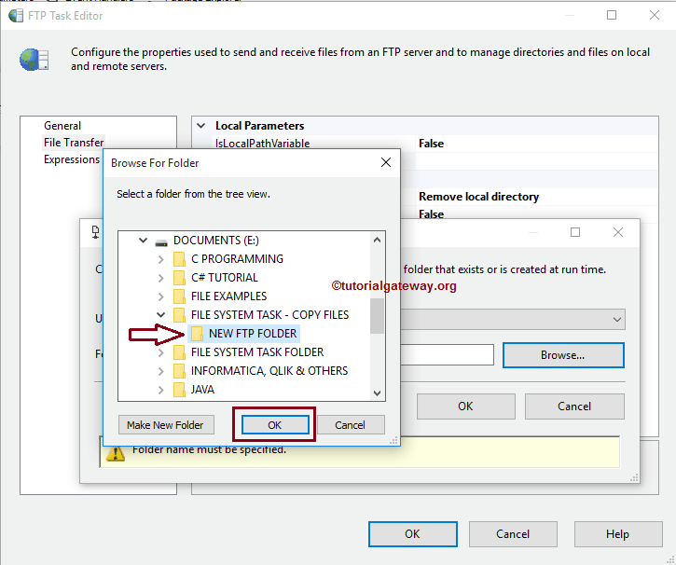Select the JAVA folder name
The image size is (676, 565).
pos(202,390)
